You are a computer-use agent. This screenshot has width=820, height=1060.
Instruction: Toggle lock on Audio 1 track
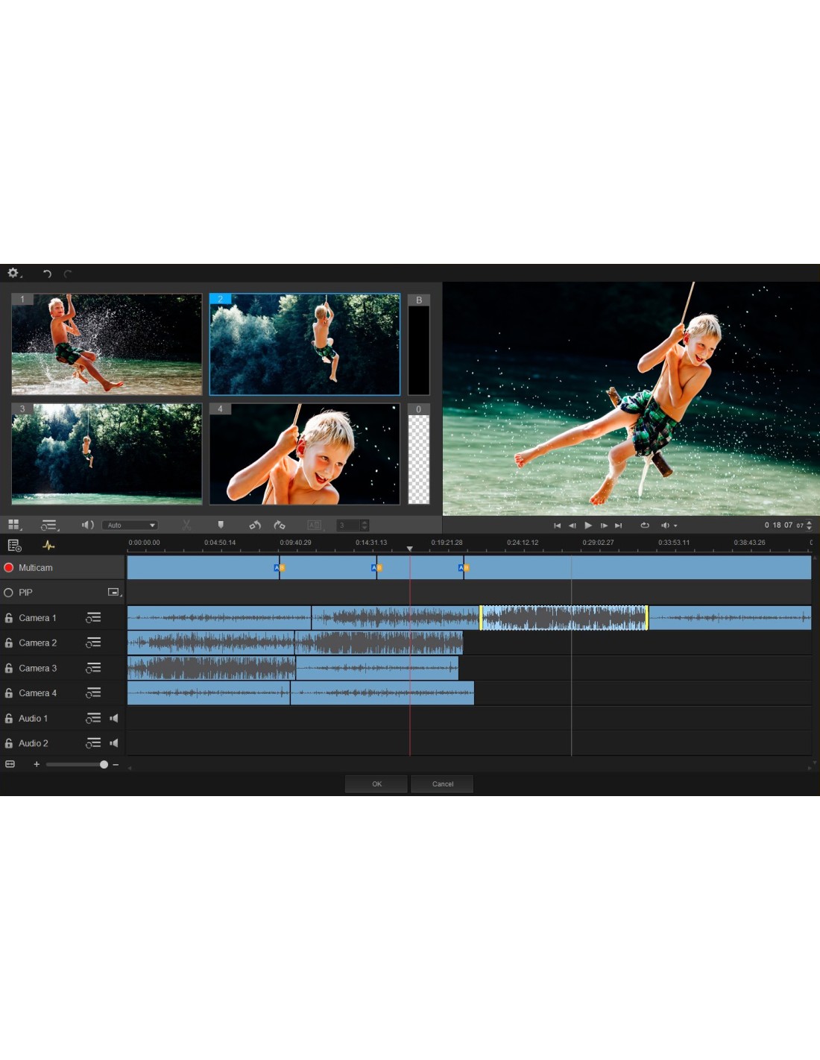[x=9, y=719]
